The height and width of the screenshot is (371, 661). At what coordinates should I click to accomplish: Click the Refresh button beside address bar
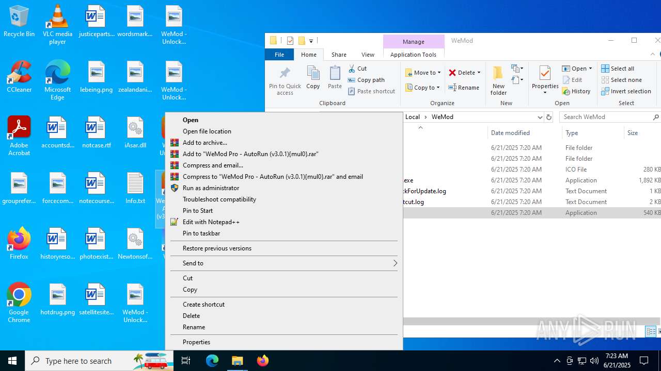[549, 117]
